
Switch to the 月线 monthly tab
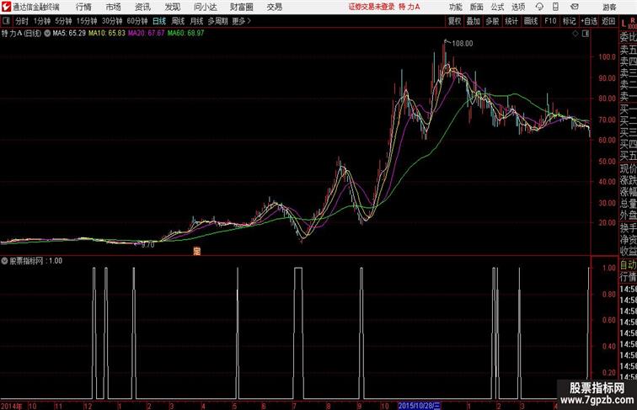[196, 21]
